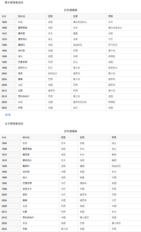Click year 1964 in women's table
This screenshot has width=141, height=232.
[x=4, y=143]
